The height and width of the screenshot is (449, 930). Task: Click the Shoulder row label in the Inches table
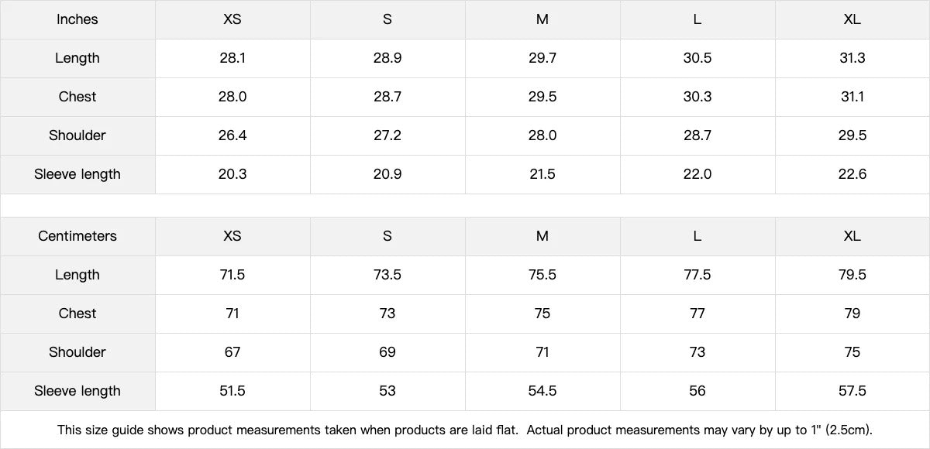pyautogui.click(x=77, y=135)
